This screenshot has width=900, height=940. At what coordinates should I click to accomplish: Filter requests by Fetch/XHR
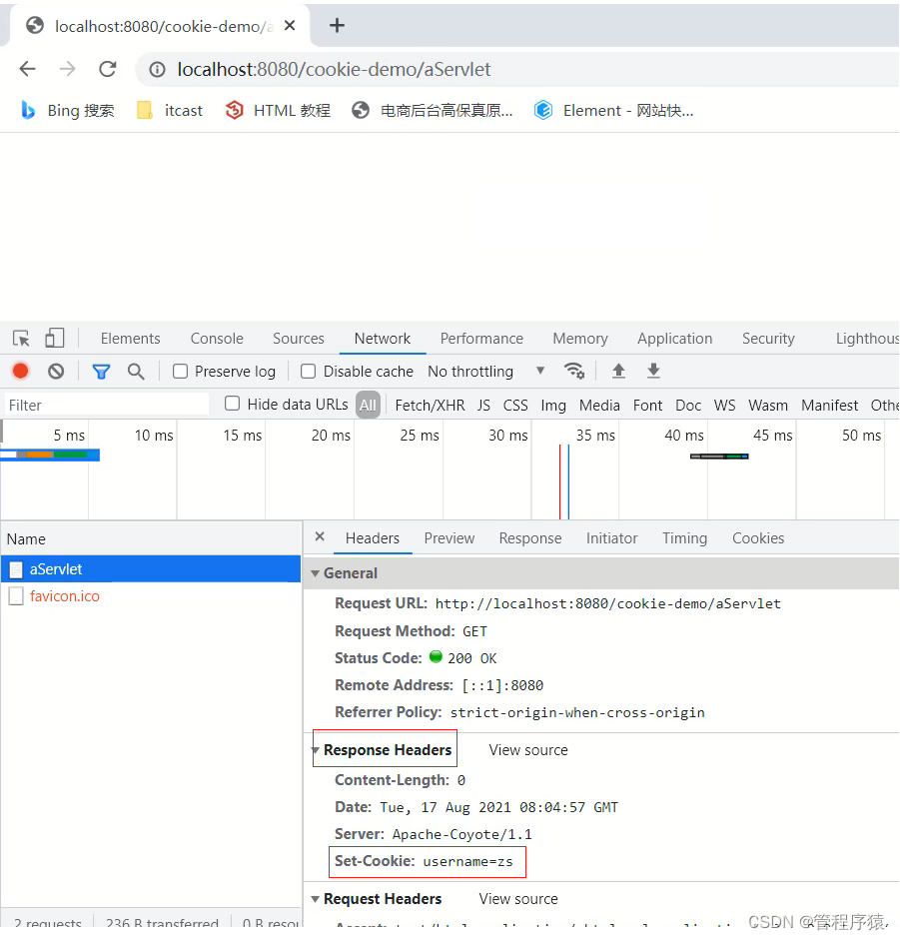[x=430, y=406]
